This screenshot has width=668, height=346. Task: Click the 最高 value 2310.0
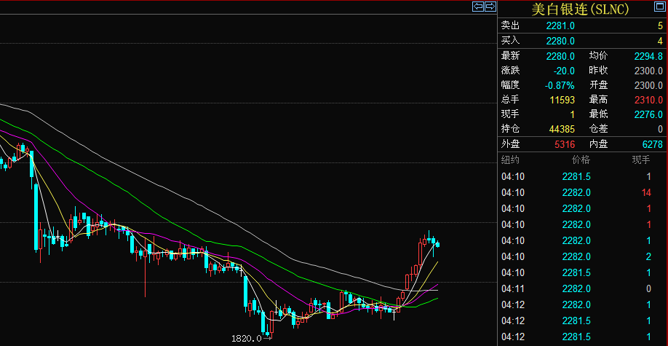(x=648, y=100)
